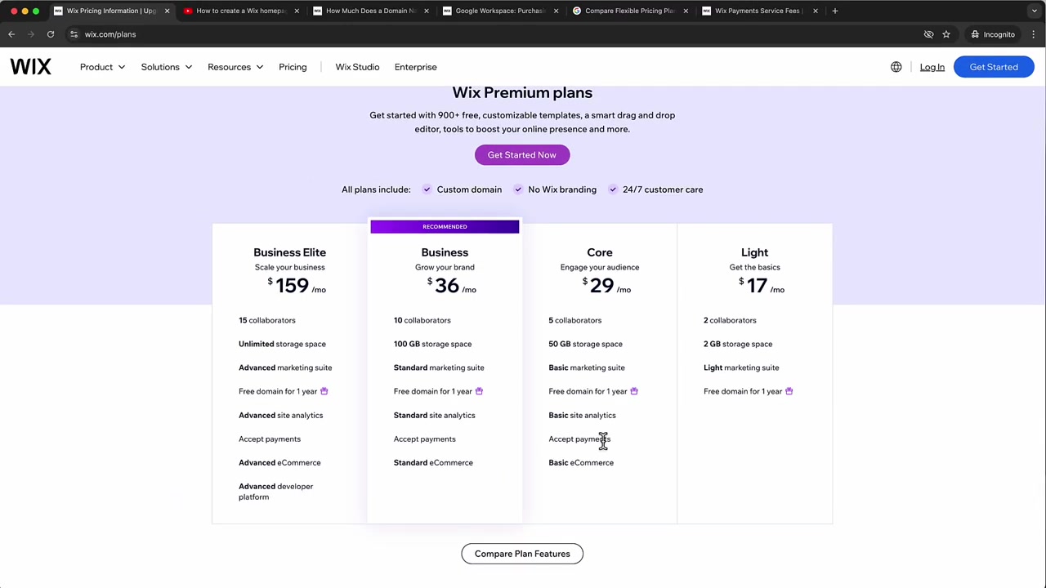Click Light marketing suite feature
The image size is (1046, 588).
(741, 367)
